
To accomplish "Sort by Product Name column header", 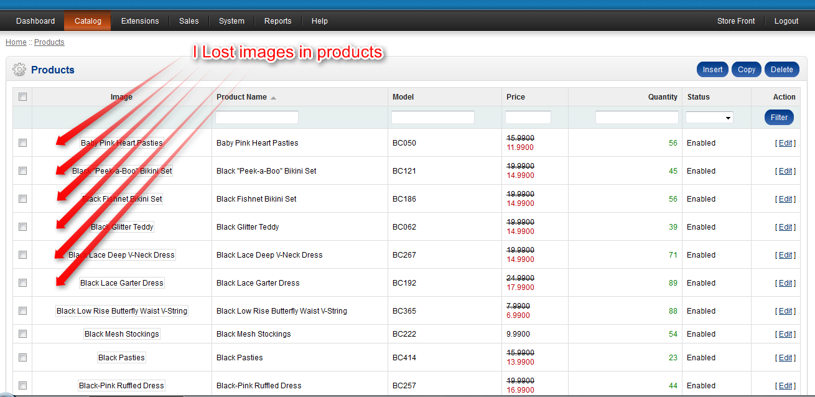I will coord(241,97).
